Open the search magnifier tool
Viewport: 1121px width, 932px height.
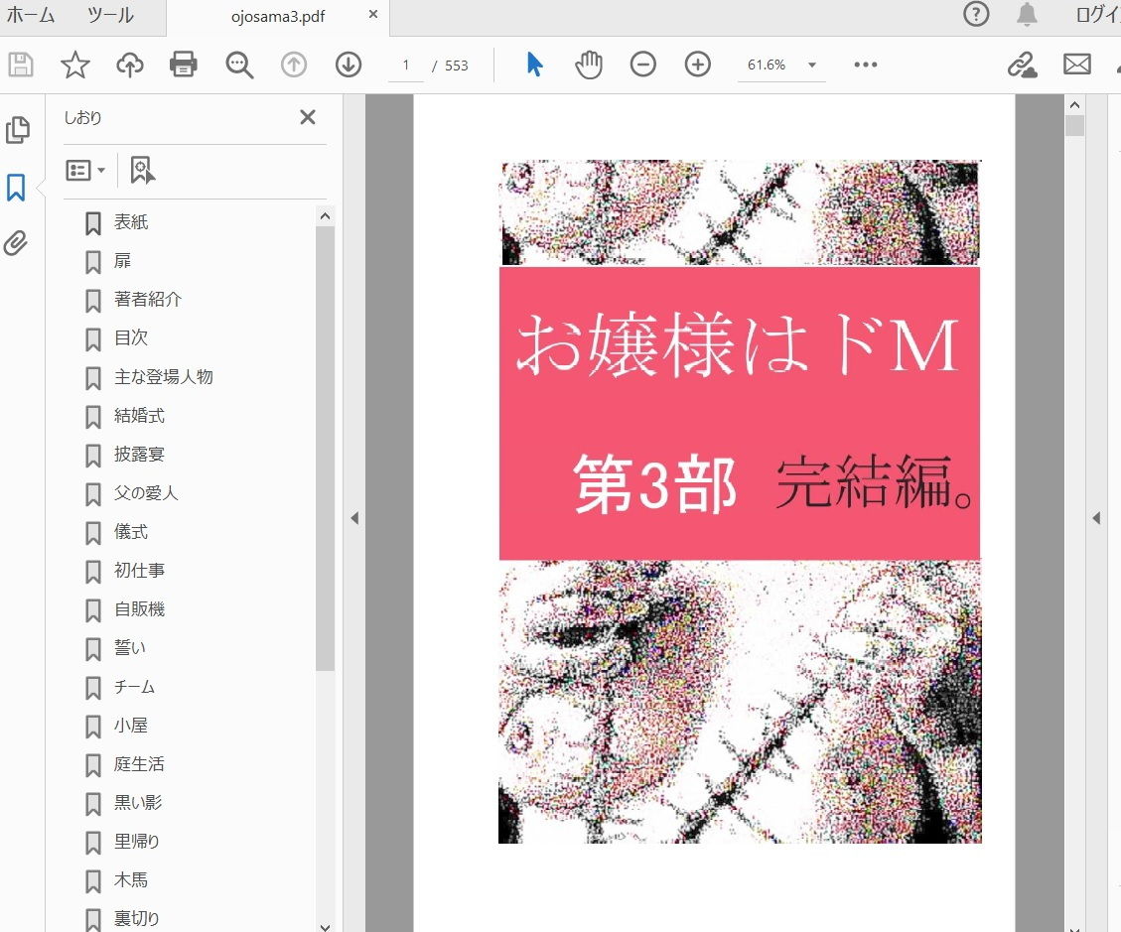pos(238,65)
